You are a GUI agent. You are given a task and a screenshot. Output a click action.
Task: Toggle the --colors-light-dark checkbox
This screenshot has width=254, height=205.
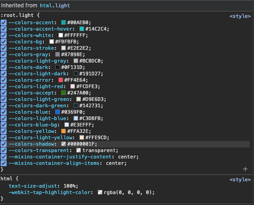click(4, 74)
